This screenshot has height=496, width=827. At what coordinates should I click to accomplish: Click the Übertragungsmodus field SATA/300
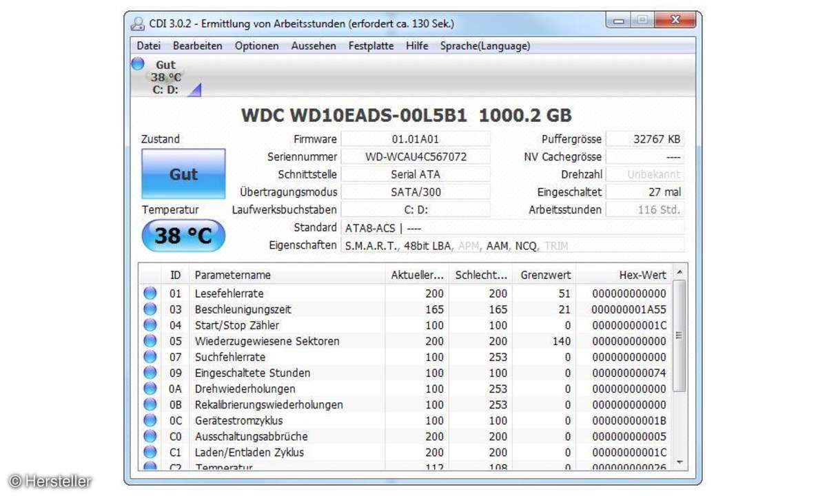(416, 192)
